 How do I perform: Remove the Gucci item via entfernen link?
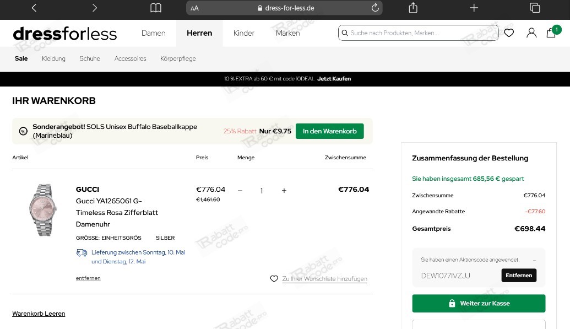point(88,278)
